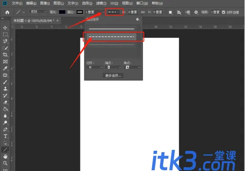Select the Horizontal Type tool
This screenshot has height=171, width=245.
tap(5, 136)
